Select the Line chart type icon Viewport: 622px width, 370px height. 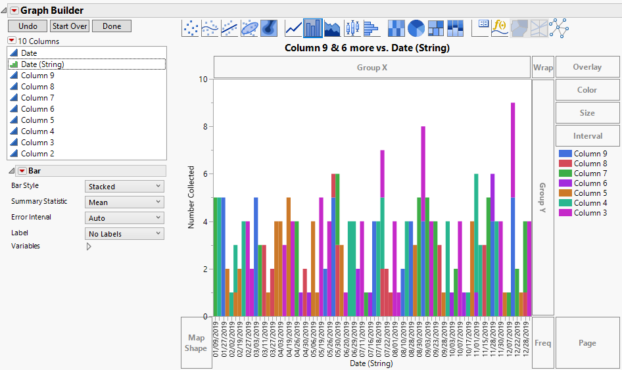coord(293,28)
